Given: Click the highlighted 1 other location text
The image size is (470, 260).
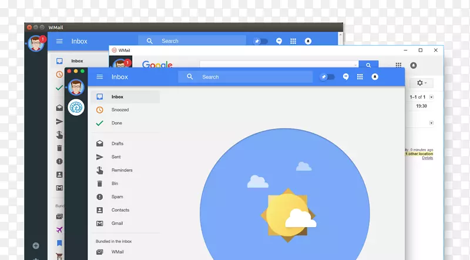Looking at the screenshot, I should click(x=419, y=154).
